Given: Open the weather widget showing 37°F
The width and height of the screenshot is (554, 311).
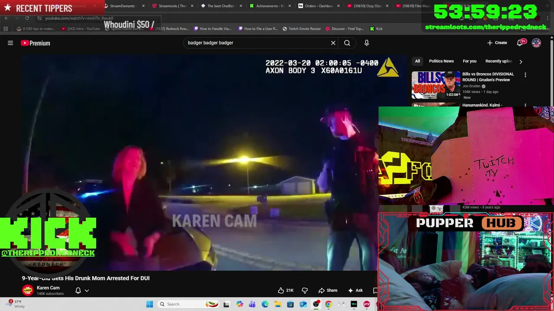Looking at the screenshot, I should tap(15, 304).
